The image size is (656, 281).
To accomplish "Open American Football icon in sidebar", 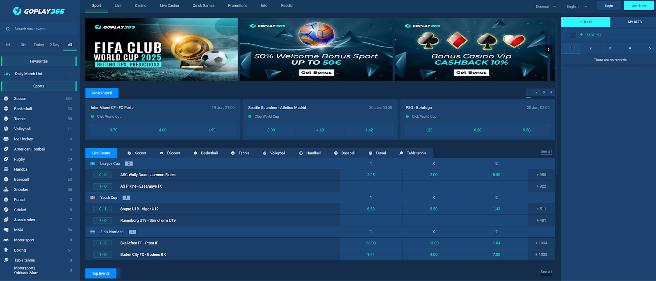I will pyautogui.click(x=6, y=149).
